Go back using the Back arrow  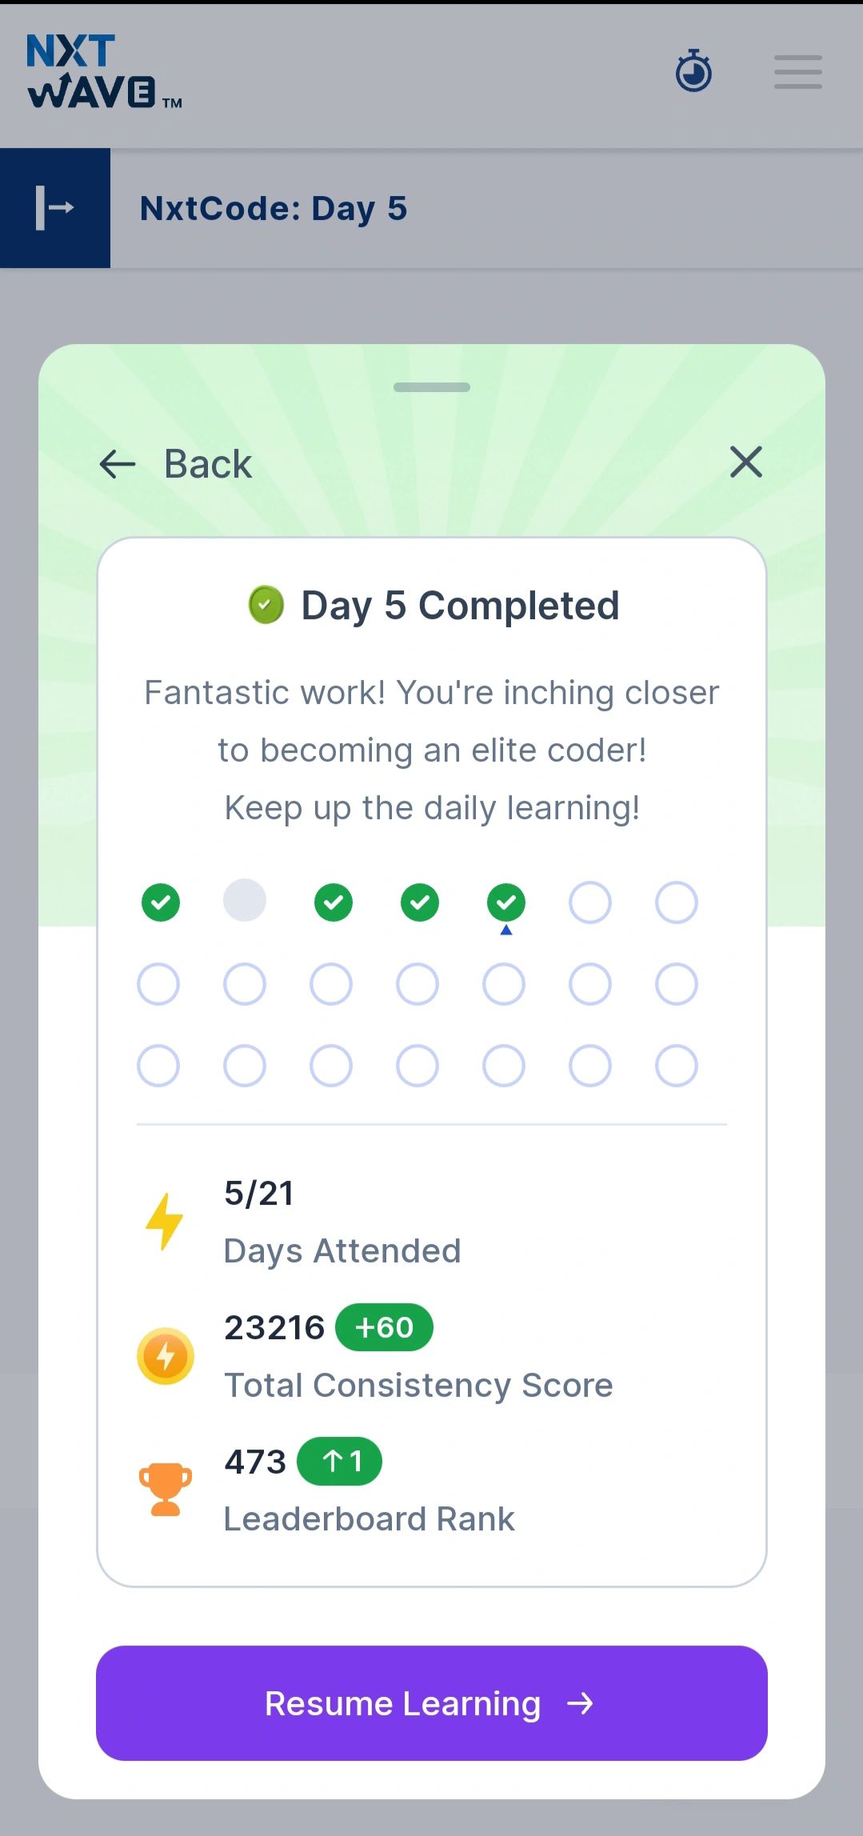(x=118, y=464)
